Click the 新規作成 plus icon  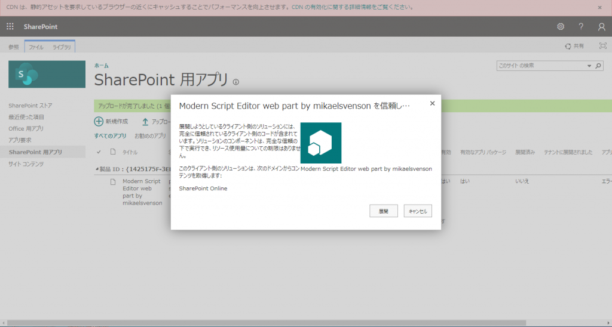tap(99, 121)
